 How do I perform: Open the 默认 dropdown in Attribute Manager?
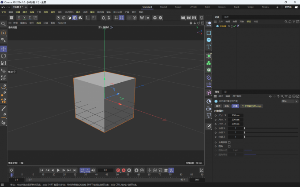(x=290, y=101)
